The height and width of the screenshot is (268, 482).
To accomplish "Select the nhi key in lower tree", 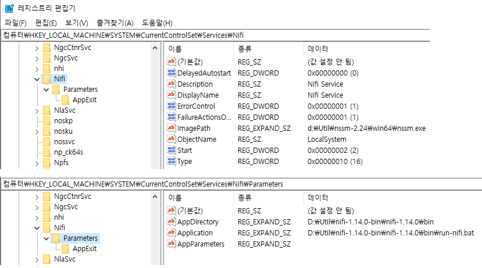I will coord(59,217).
